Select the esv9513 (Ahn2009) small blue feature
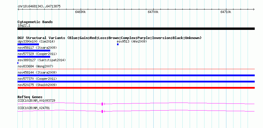The height and width of the screenshot is (128, 263). click(118, 44)
